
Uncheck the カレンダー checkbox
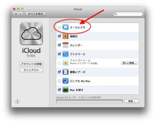(59, 45)
